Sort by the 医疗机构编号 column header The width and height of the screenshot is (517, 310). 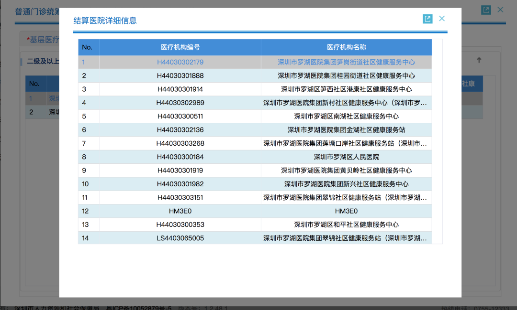(180, 47)
